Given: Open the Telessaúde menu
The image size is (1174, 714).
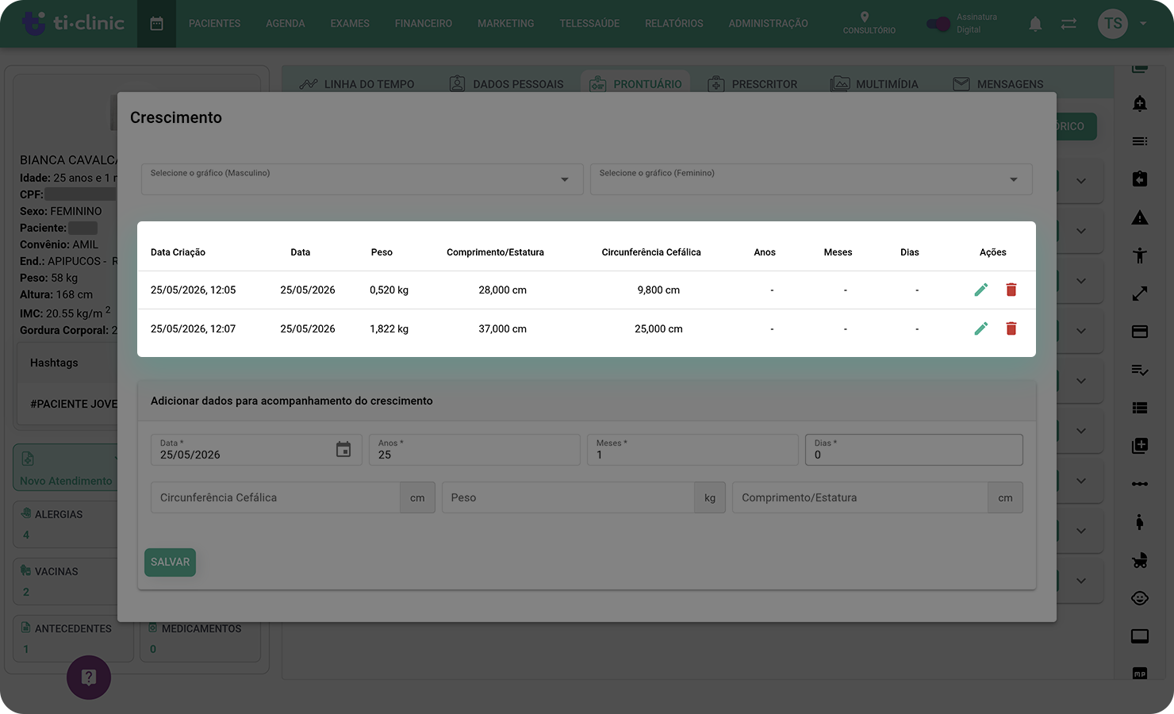Looking at the screenshot, I should pyautogui.click(x=589, y=24).
